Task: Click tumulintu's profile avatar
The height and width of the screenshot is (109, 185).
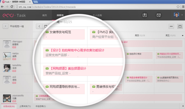Action: pos(7,68)
